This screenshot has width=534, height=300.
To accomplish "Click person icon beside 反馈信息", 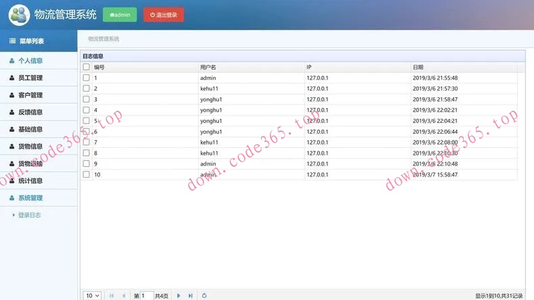I will (12, 112).
